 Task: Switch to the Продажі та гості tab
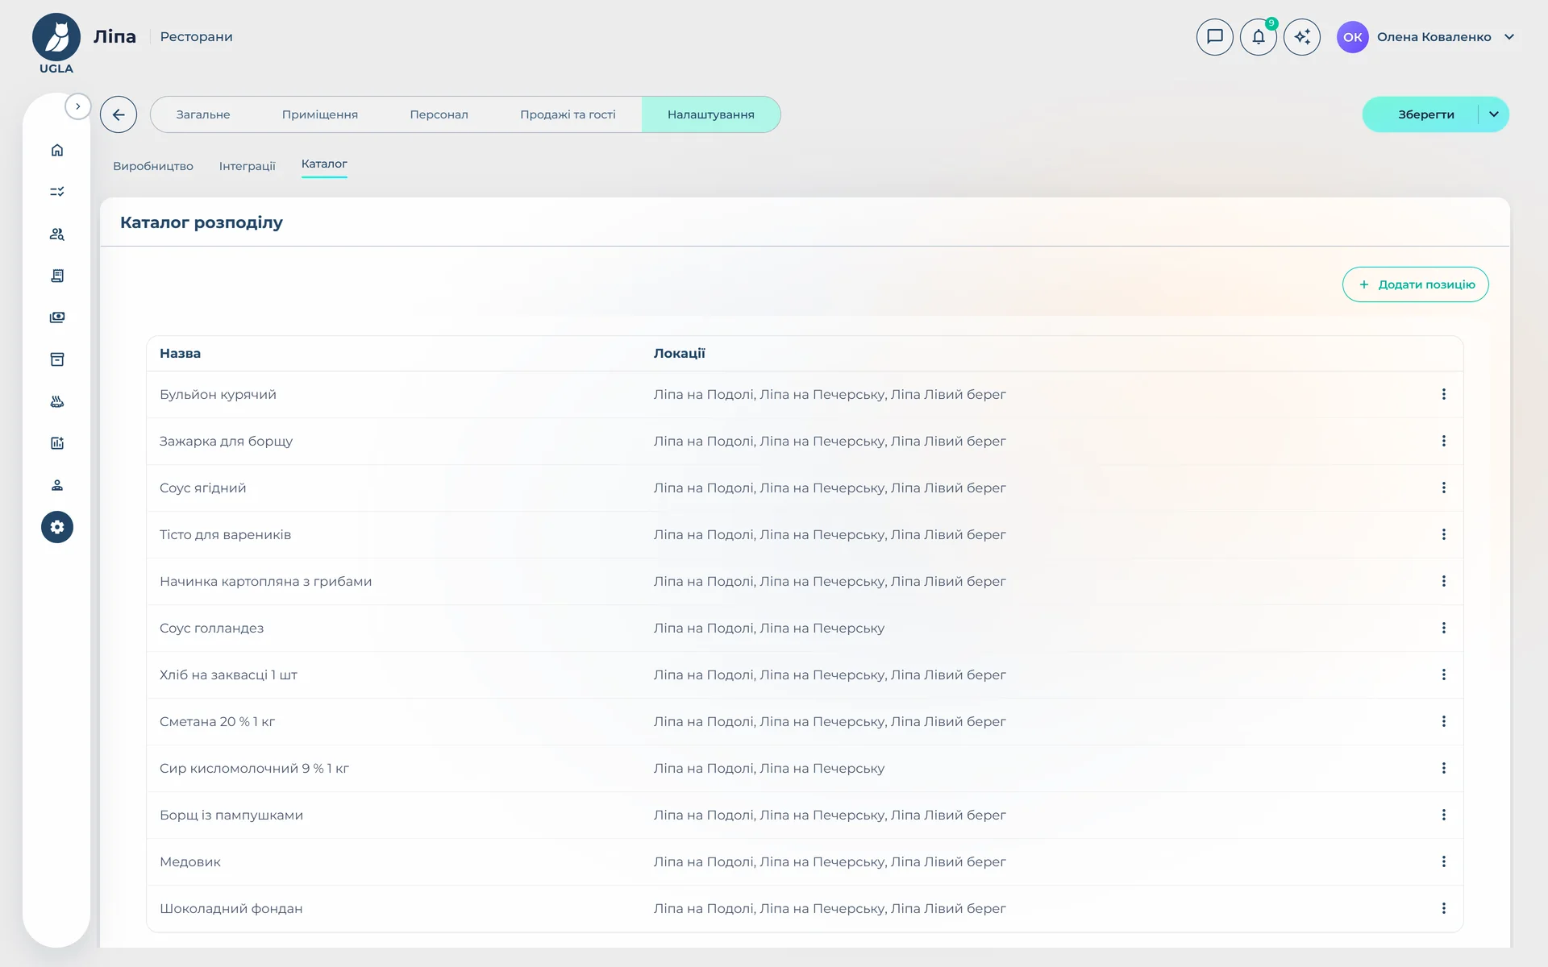[x=568, y=114]
